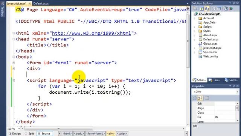Image resolution: width=241 pixels, height=136 pixels.
Task: Click the <html> tag navigator breadcrumb
Action: pos(67,133)
